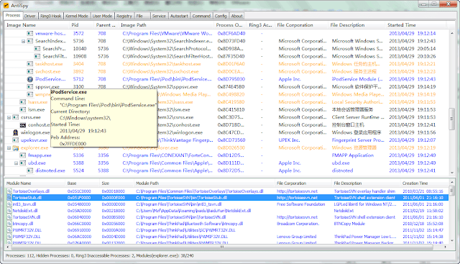The width and height of the screenshot is (460, 264).
Task: Click the intl3_tsvn.dll module icon
Action: 9,204
